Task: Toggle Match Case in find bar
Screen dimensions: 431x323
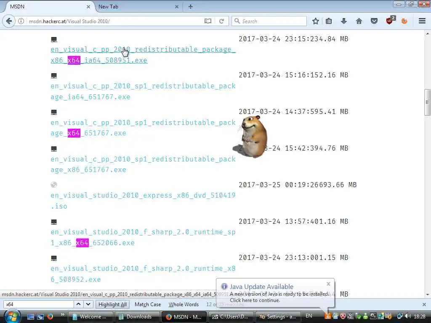Action: pos(148,304)
